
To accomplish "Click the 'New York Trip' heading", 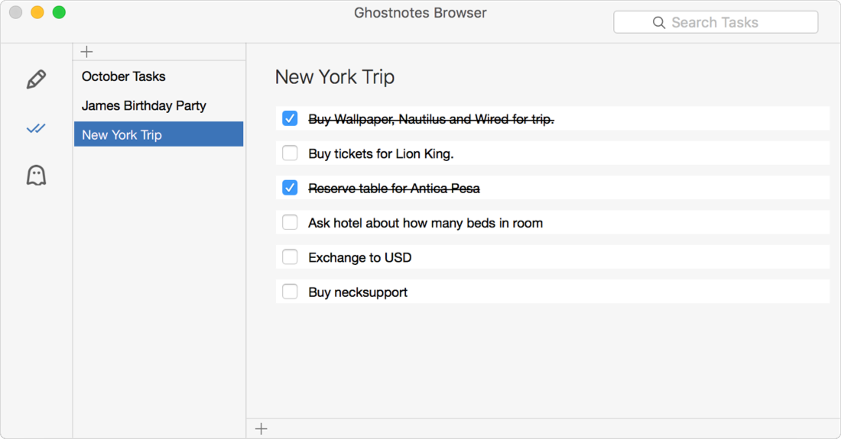I will coord(335,77).
